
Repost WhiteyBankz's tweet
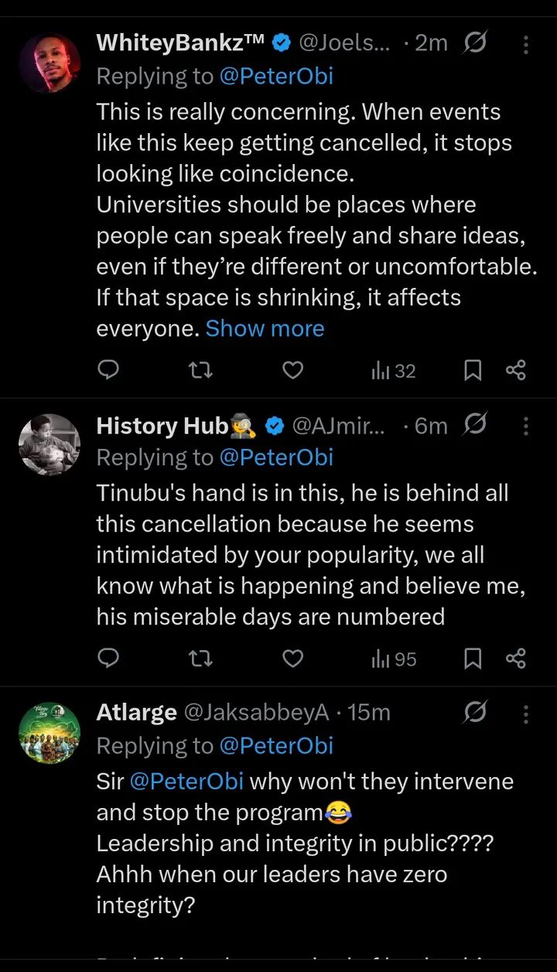point(201,371)
